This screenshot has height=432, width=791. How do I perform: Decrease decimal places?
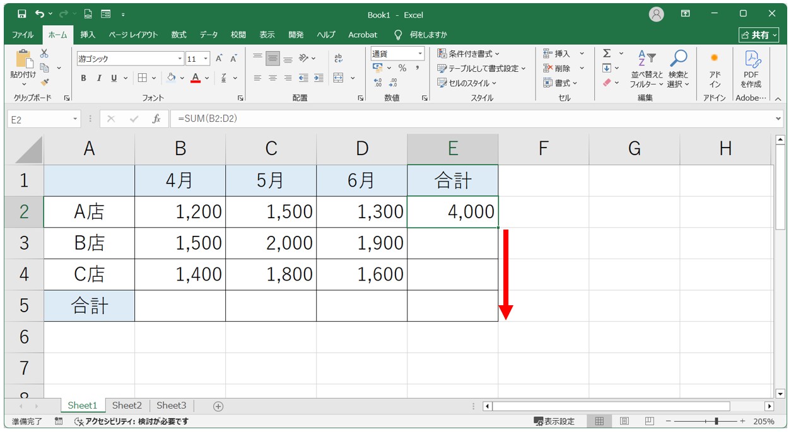click(393, 83)
